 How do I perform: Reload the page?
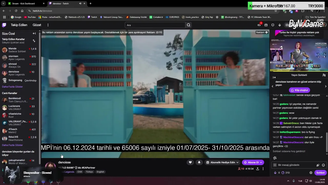pyautogui.click(x=16, y=11)
